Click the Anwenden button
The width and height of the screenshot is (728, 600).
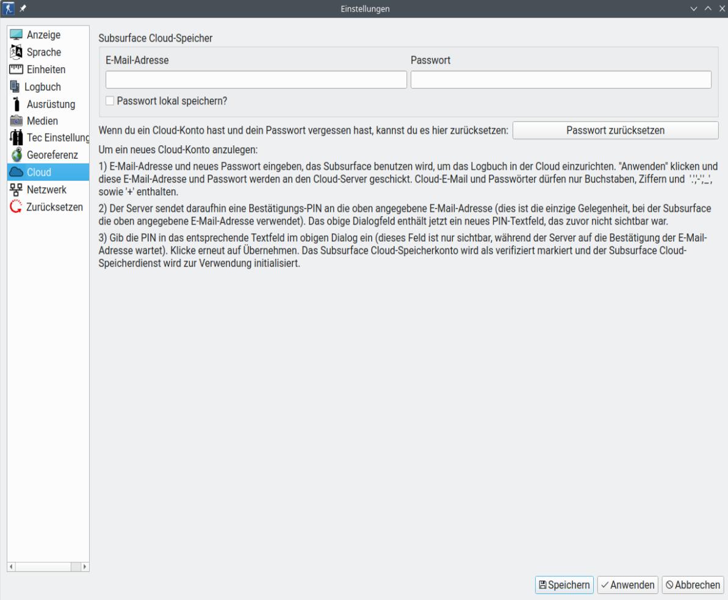point(627,585)
